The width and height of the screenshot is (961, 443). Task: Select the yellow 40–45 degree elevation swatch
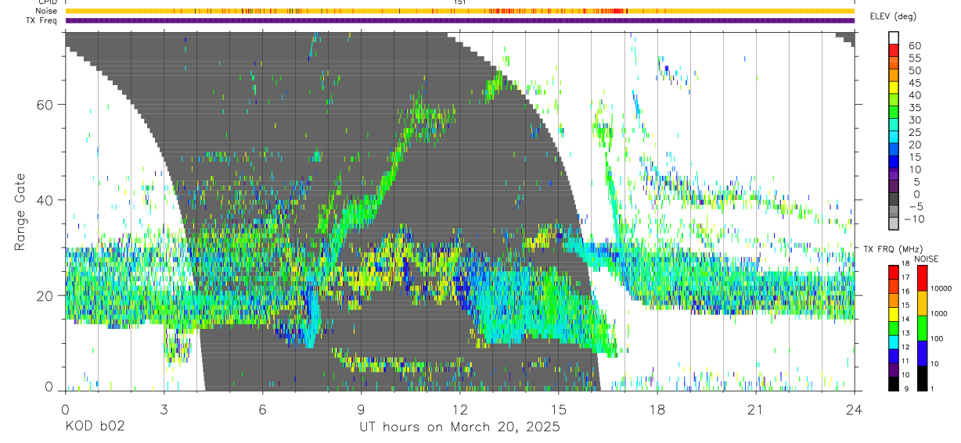pos(894,88)
